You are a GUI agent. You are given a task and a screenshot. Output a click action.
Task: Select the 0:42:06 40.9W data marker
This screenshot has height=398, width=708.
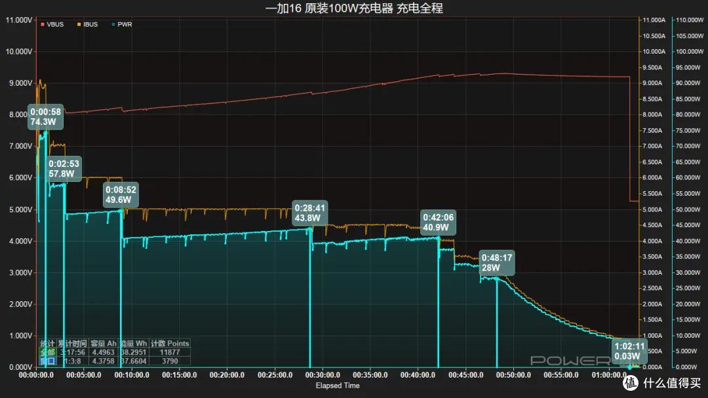point(438,222)
